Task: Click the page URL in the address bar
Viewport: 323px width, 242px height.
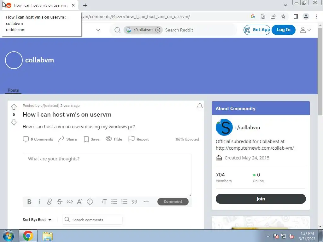Action: (x=136, y=16)
